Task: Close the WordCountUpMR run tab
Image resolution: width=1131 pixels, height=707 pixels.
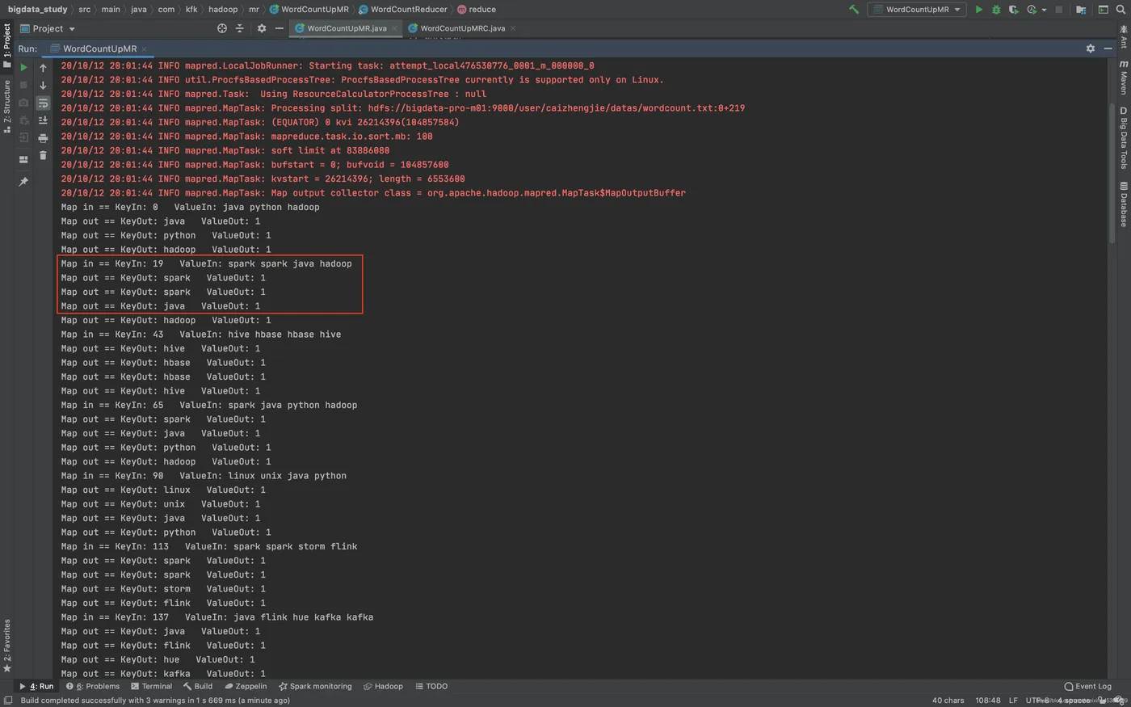Action: (x=144, y=48)
